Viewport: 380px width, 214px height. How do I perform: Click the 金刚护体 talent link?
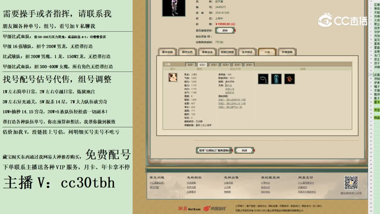tap(229, 92)
